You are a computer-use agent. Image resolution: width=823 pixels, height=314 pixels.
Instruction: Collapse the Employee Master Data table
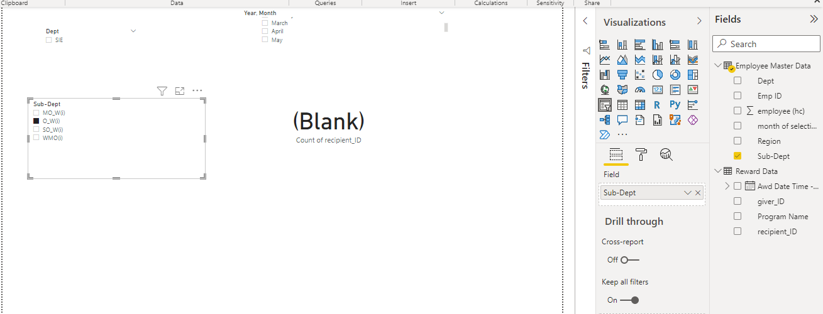719,66
